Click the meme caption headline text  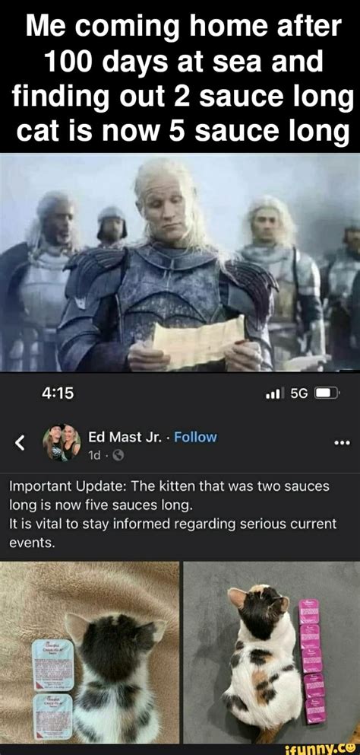[180, 76]
